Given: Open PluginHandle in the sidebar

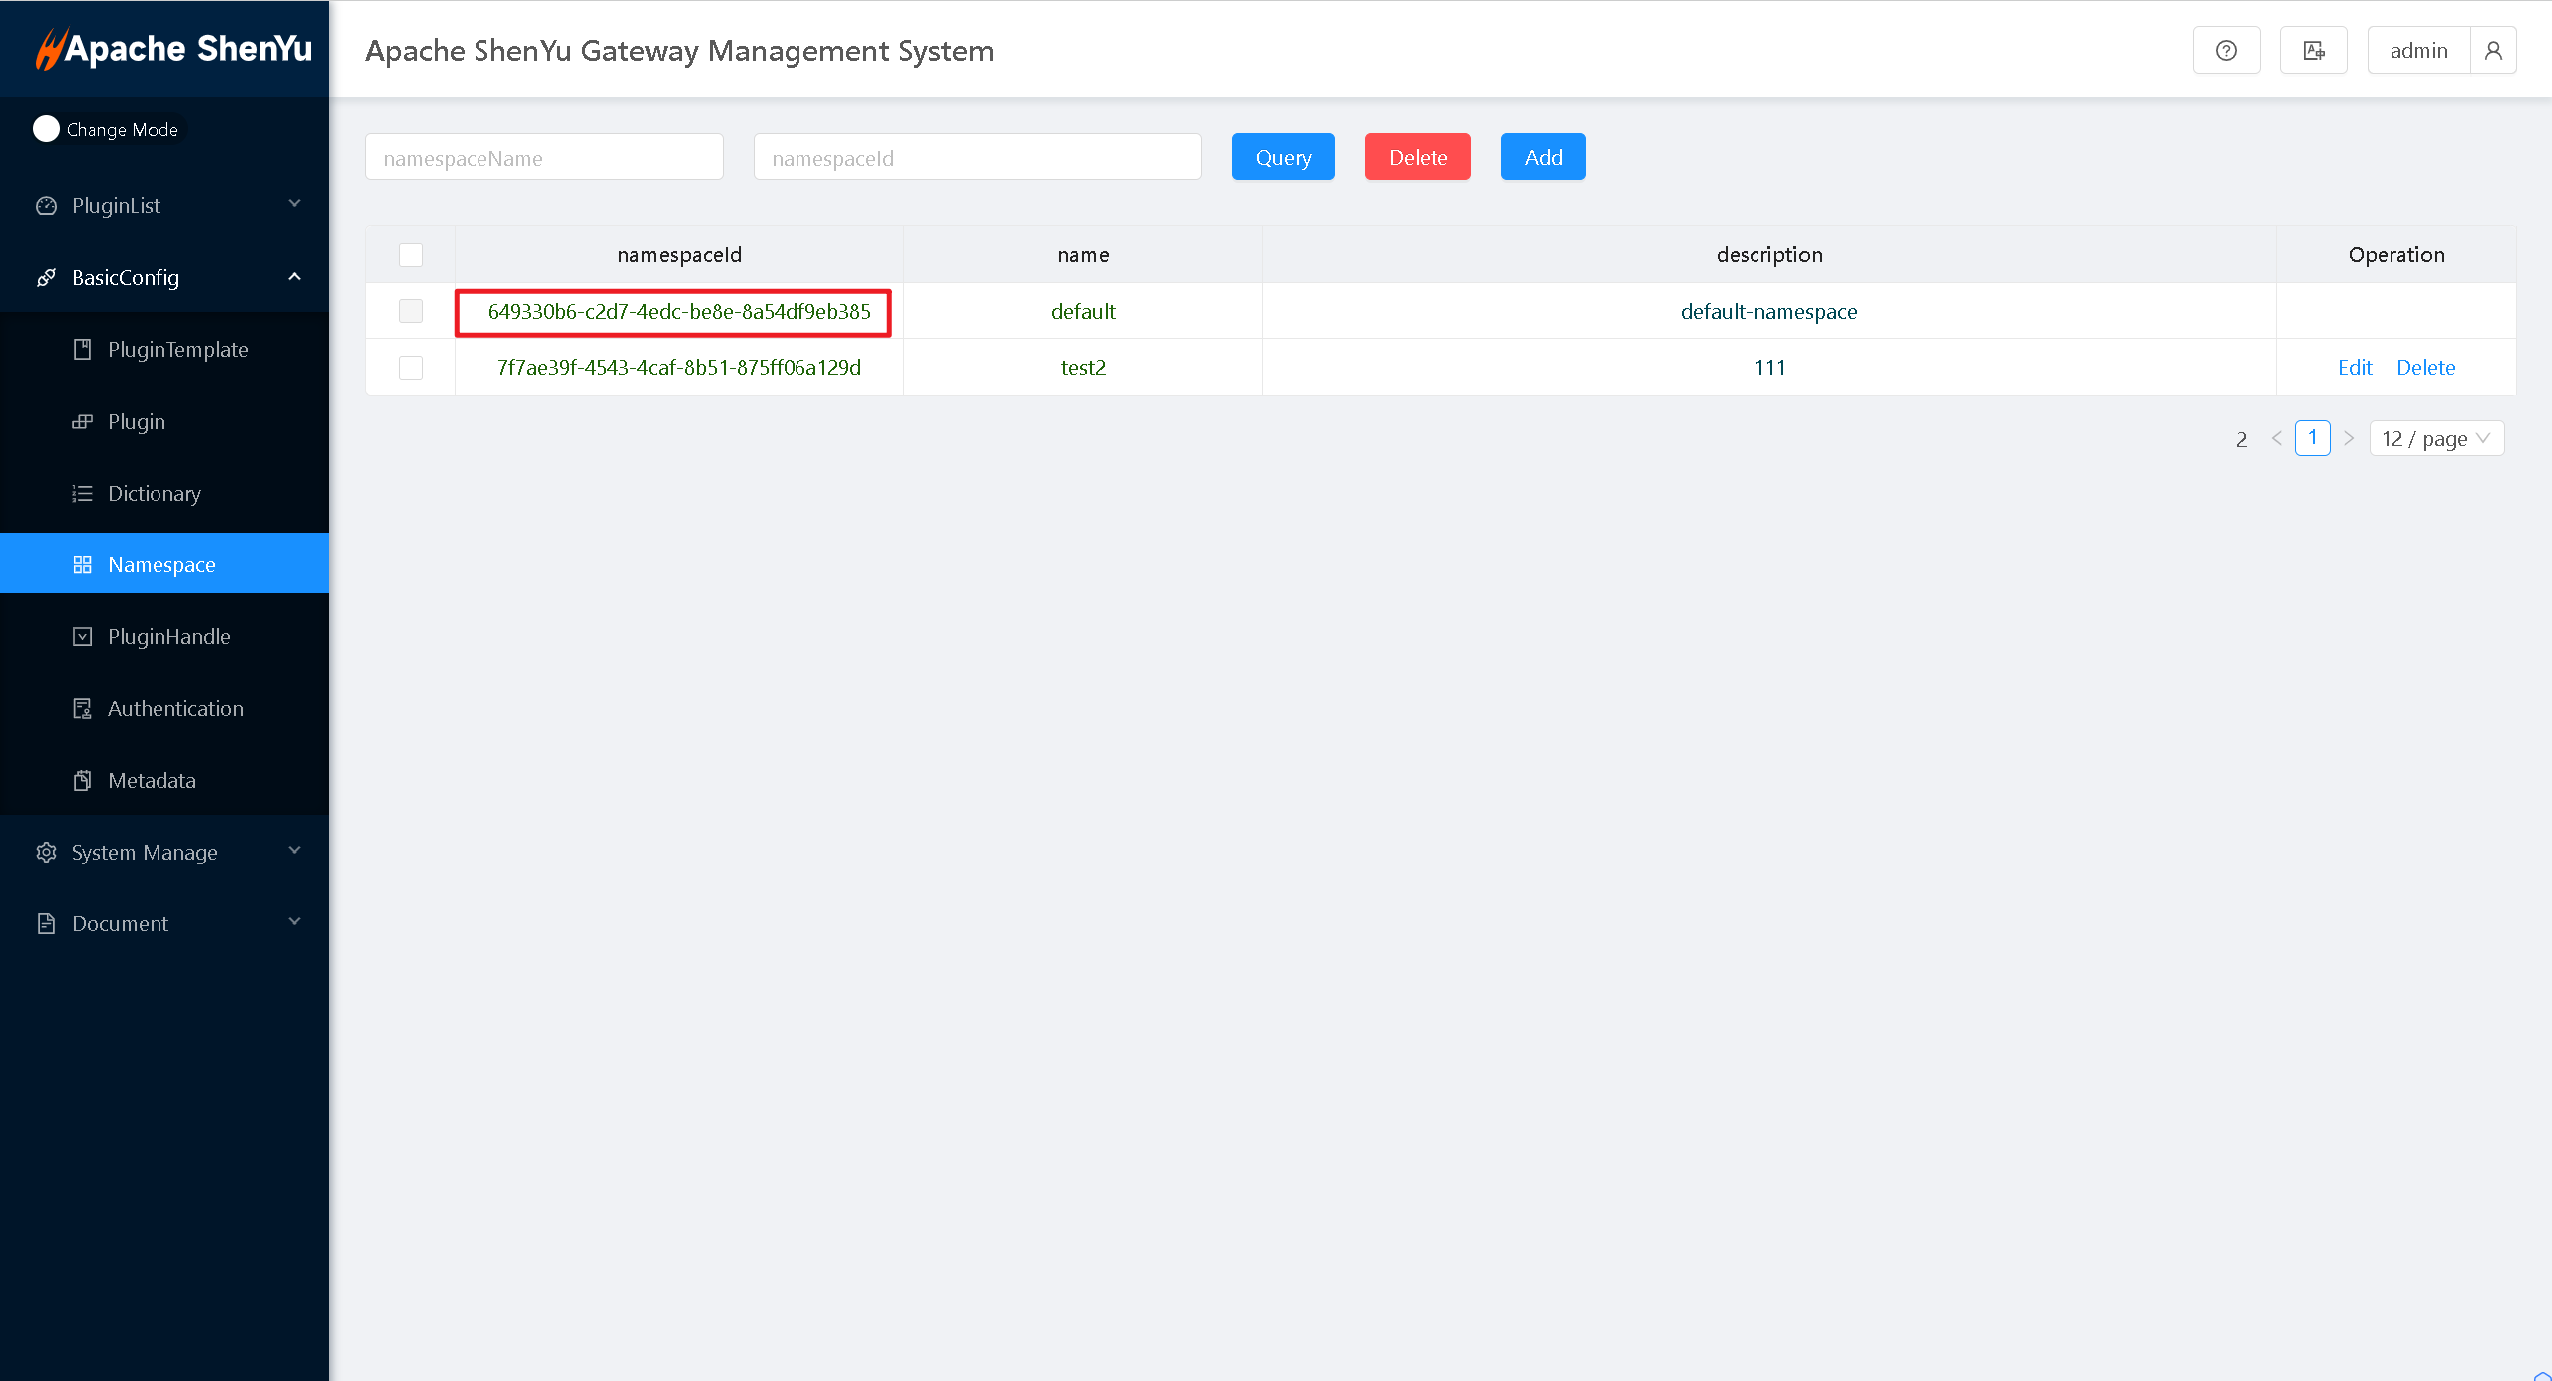Looking at the screenshot, I should pos(168,637).
